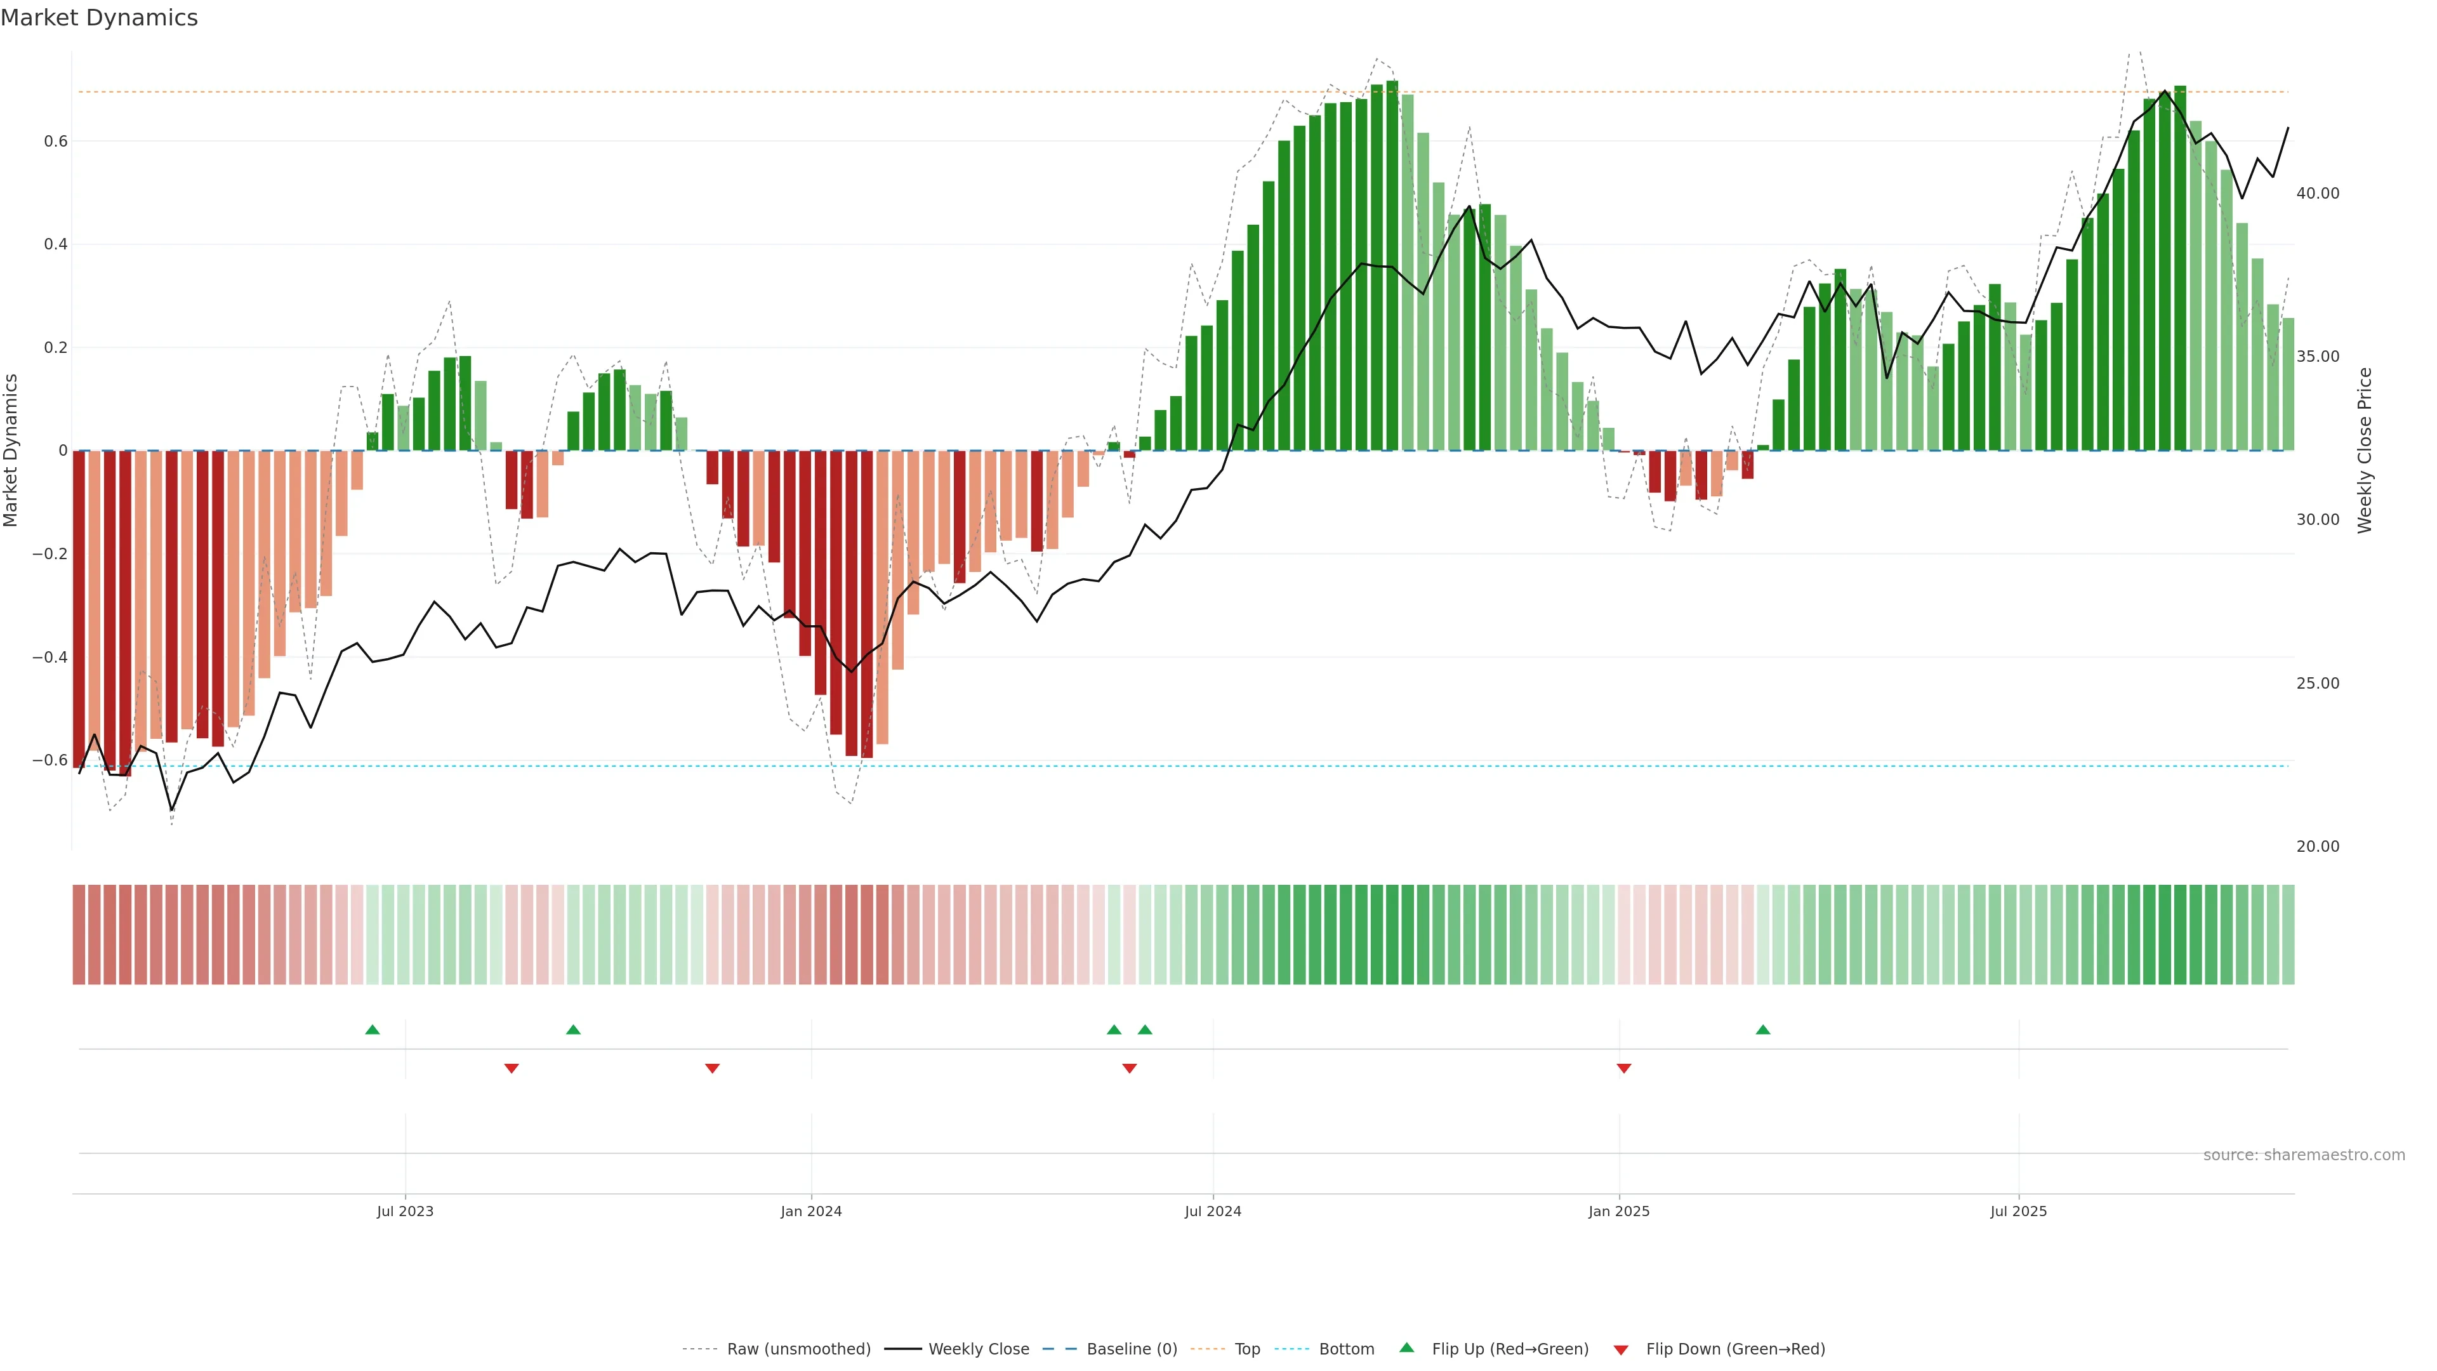Toggle the Bottom legend entry
This screenshot has height=1371, width=2437.
1346,1349
